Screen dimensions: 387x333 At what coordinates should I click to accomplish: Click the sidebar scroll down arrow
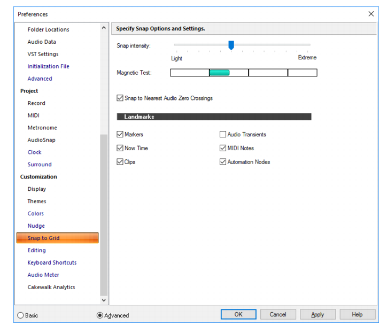click(x=104, y=300)
